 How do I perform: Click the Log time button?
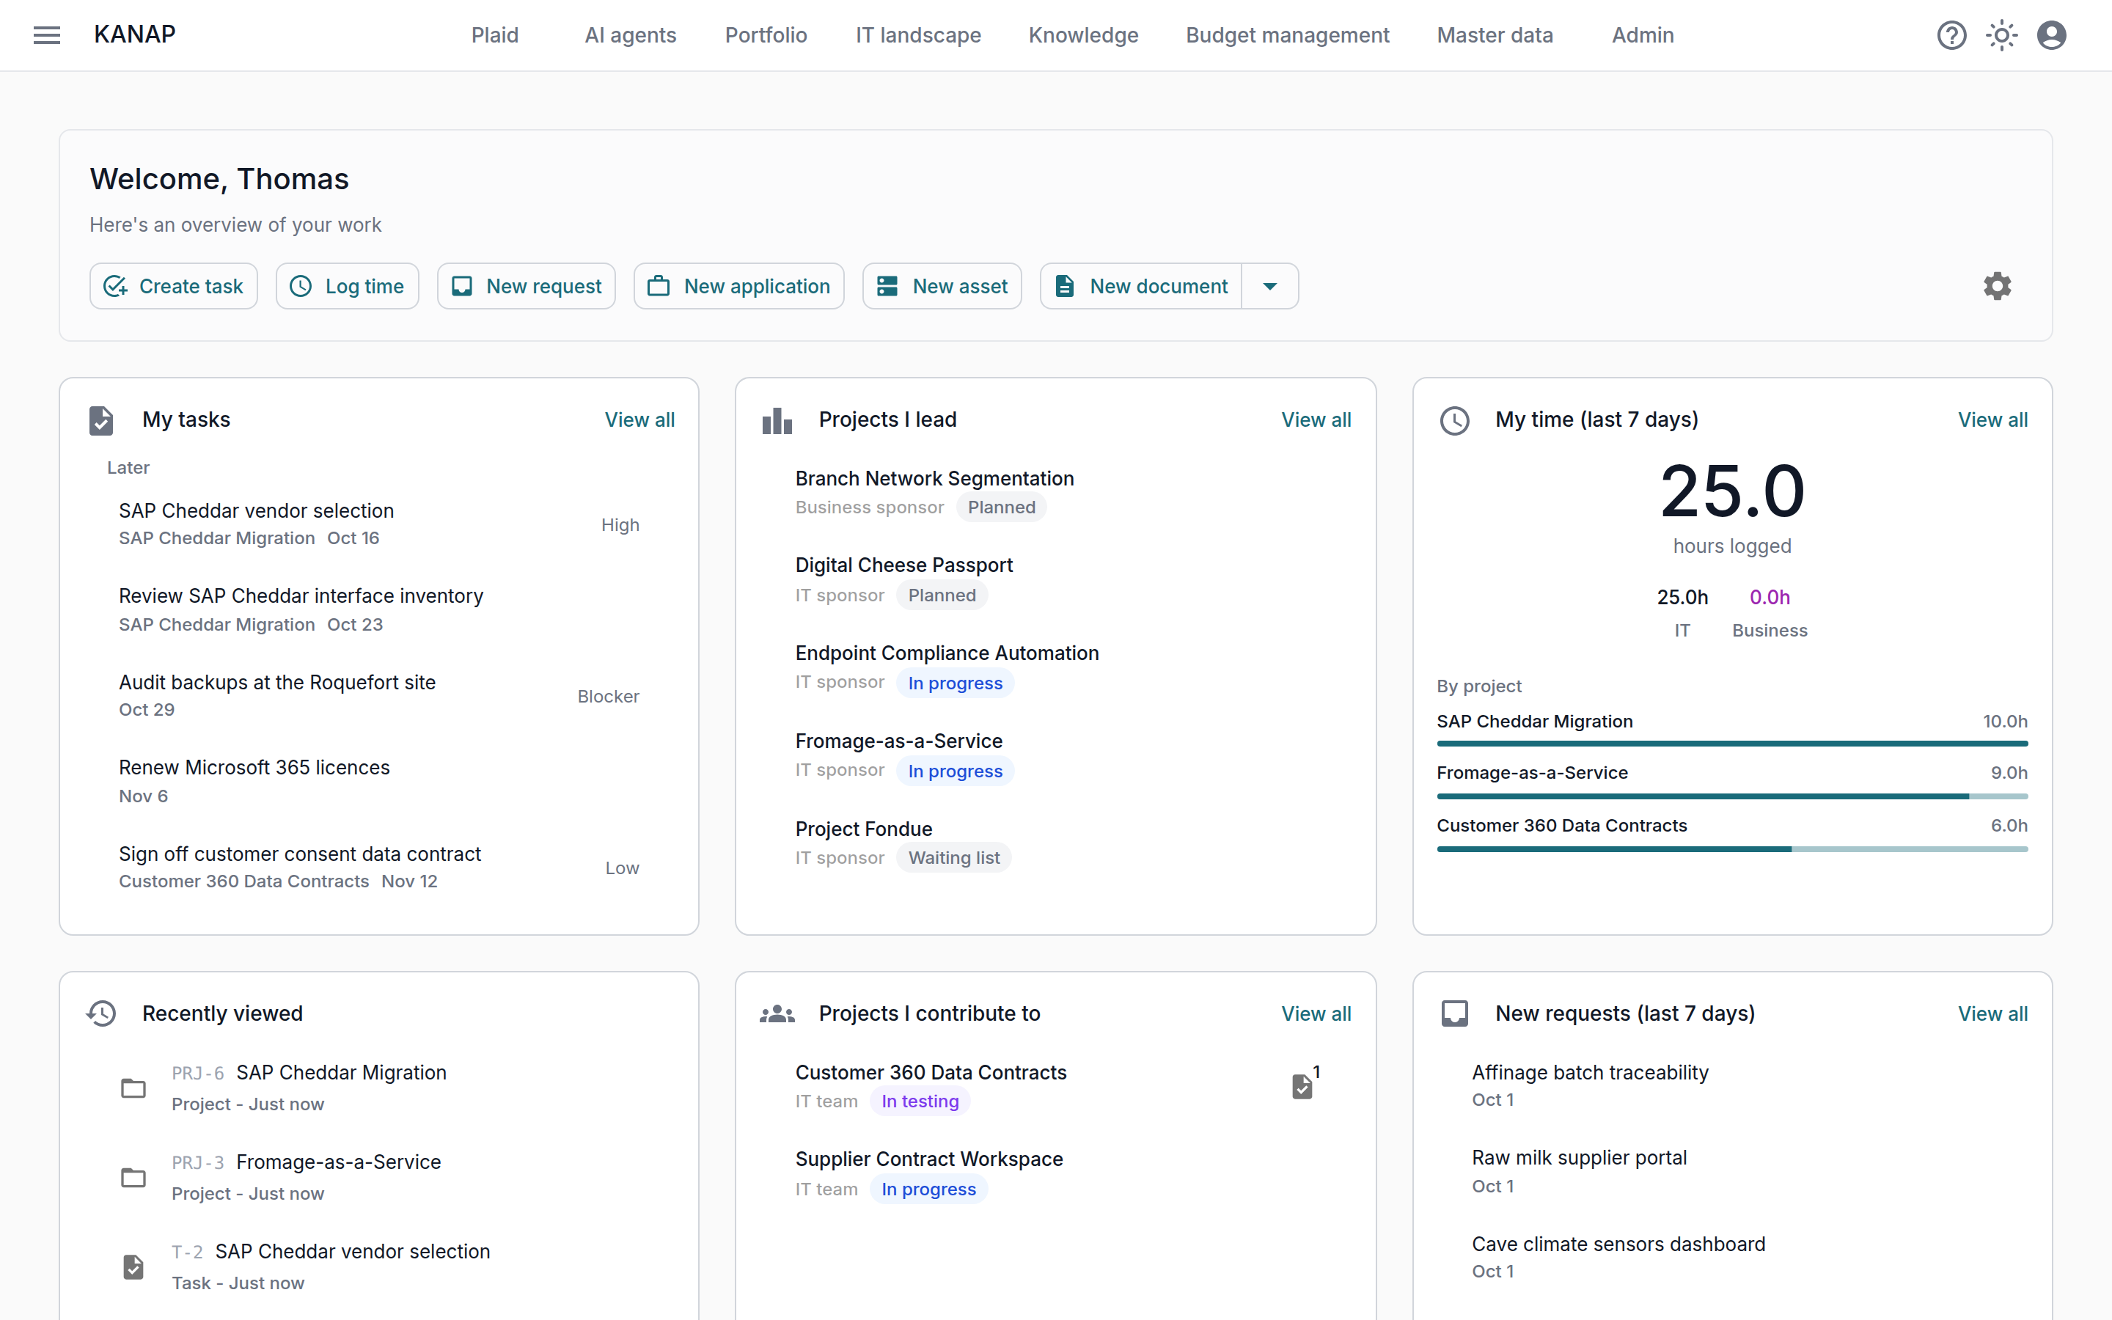pyautogui.click(x=348, y=286)
